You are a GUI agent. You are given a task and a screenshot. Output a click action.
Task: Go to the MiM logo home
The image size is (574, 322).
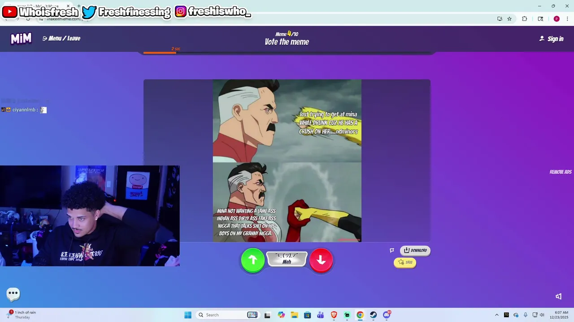tap(21, 38)
